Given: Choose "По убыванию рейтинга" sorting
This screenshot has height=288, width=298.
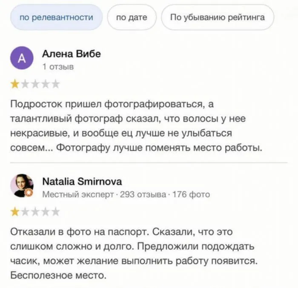Looking at the screenshot, I should 217,17.
